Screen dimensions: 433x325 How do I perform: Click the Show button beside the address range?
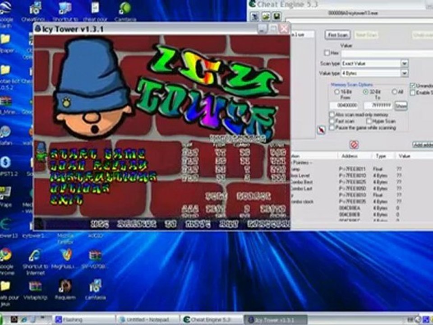pos(401,106)
